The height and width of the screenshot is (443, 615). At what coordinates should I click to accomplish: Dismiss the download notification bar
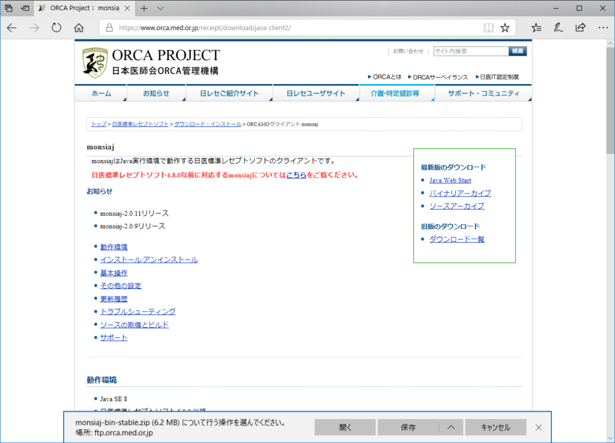click(x=539, y=427)
